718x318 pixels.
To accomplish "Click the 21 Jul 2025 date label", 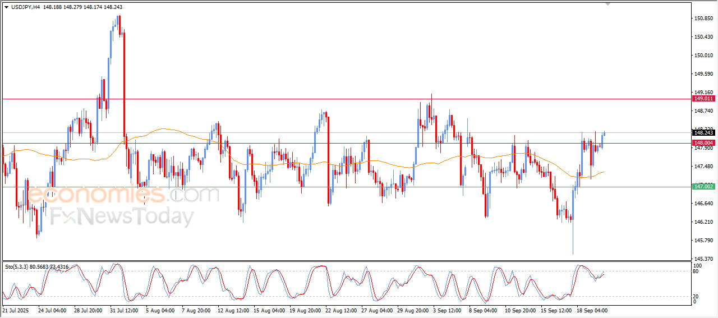I will 15,310.
